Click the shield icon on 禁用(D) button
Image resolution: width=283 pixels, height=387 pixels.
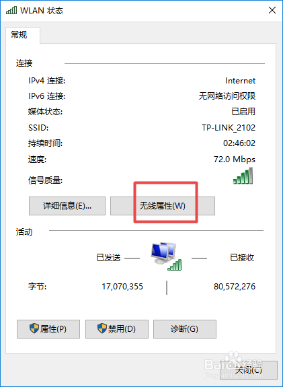click(102, 328)
